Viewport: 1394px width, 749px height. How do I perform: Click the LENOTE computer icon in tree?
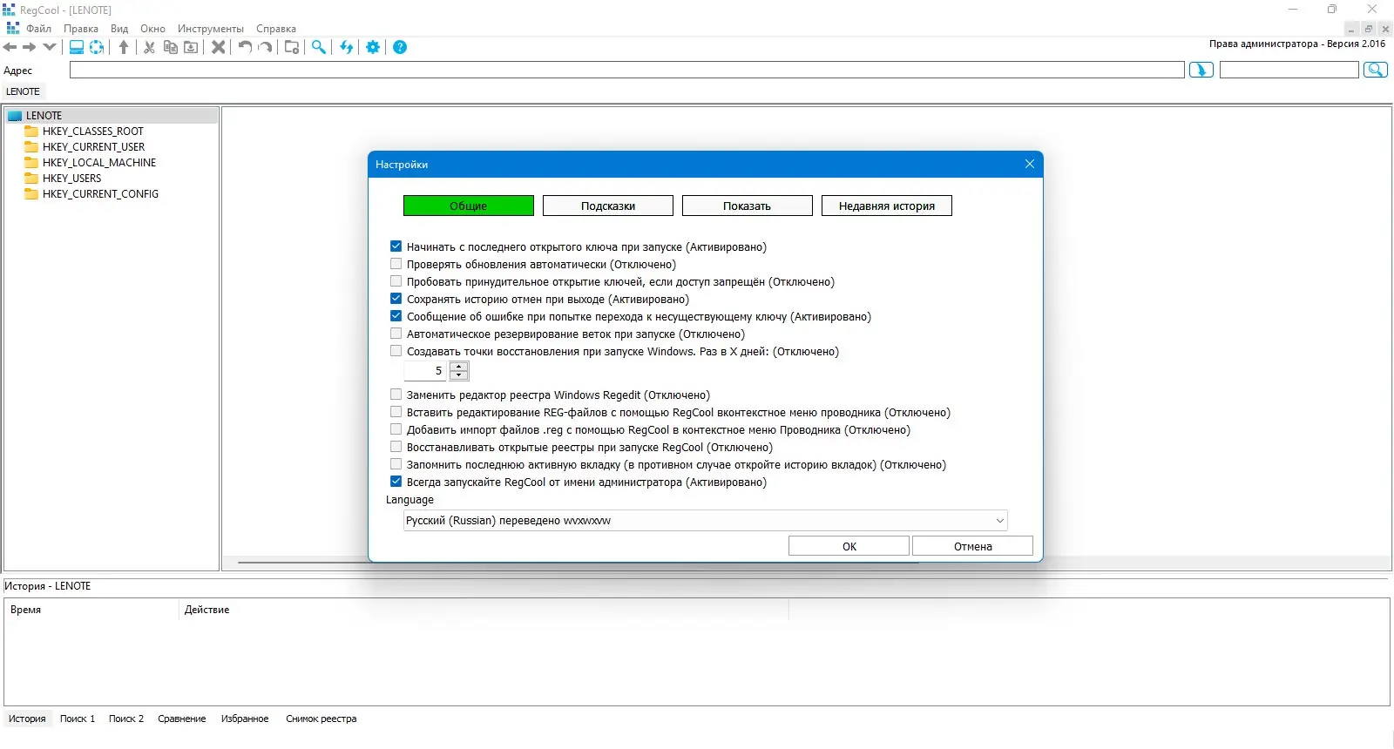(x=14, y=116)
